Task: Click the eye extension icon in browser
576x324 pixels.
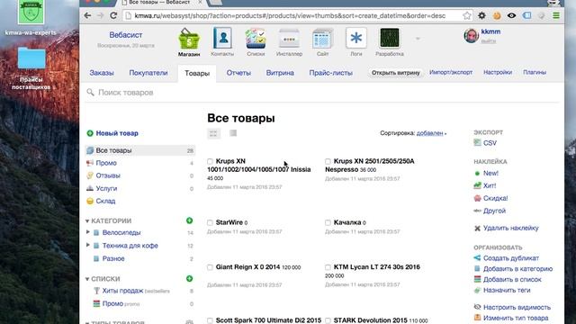Action: (511, 15)
